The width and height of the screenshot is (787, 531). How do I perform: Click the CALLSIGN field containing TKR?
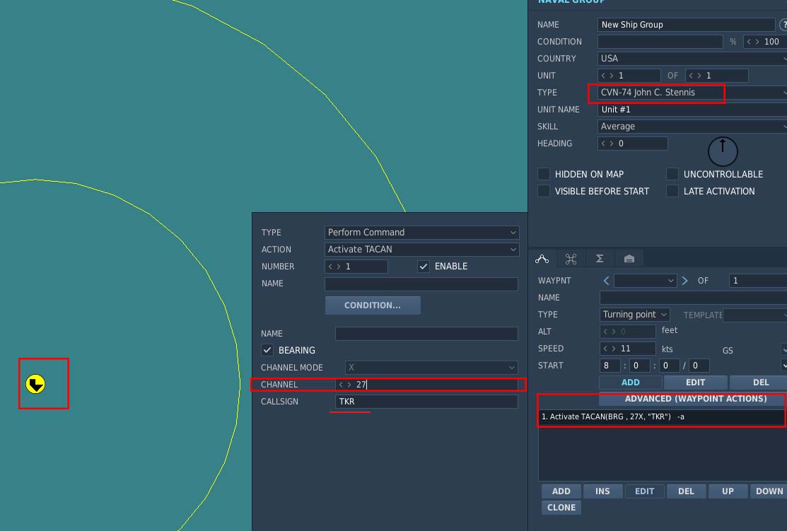click(426, 402)
